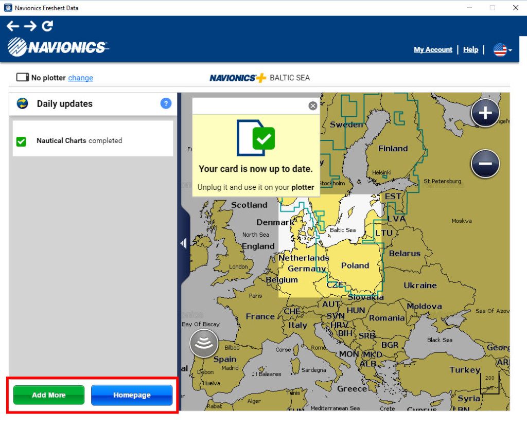
Task: Open the Help link
Action: 470,50
